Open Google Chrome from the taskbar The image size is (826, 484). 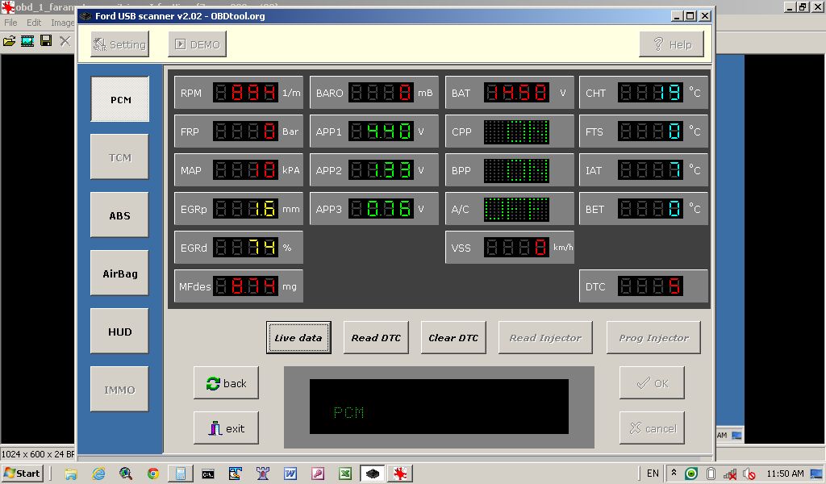[153, 474]
